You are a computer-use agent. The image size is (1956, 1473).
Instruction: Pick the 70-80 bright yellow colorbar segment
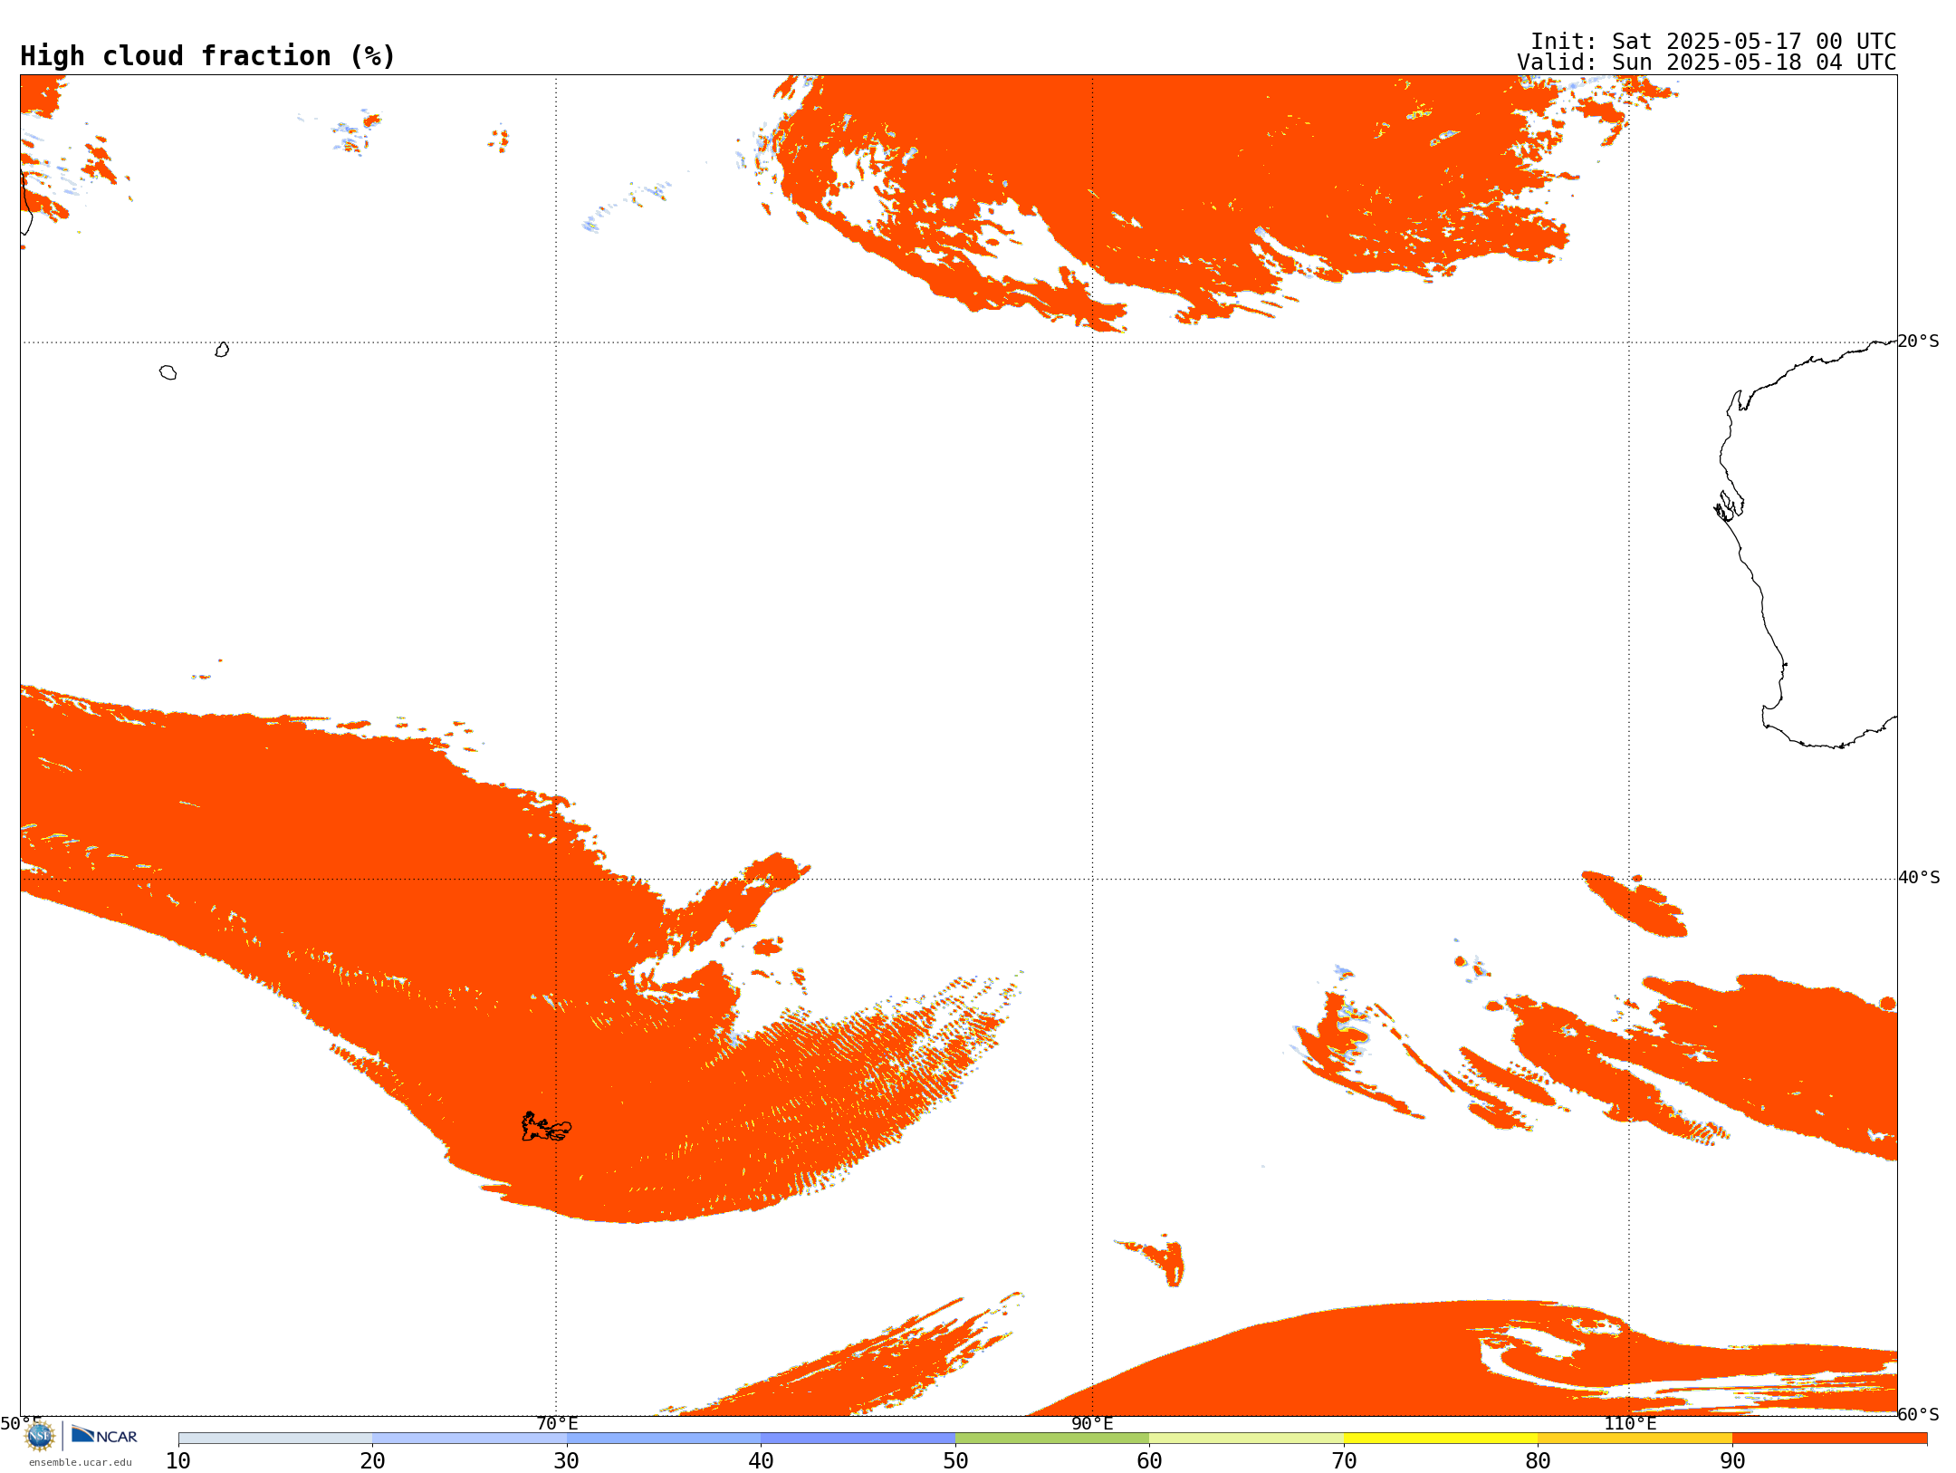[x=1441, y=1439]
